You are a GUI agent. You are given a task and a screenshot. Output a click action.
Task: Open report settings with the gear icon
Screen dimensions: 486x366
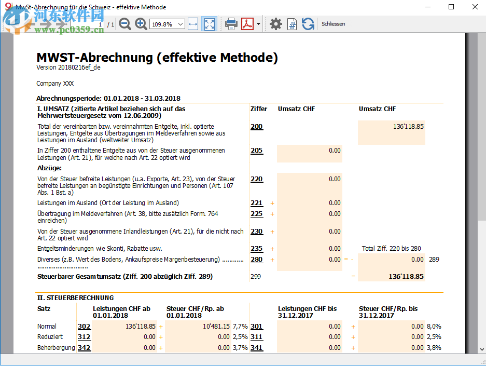pyautogui.click(x=275, y=24)
